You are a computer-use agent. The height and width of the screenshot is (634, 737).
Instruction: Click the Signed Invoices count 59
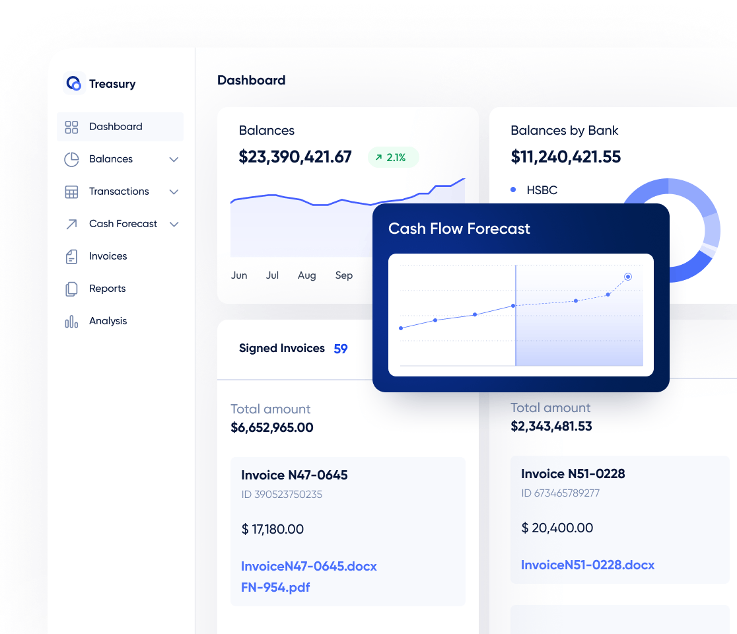pos(341,349)
